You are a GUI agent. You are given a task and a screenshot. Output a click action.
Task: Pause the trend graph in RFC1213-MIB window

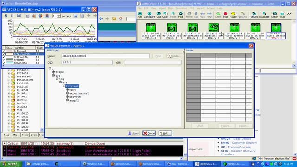click(x=13, y=16)
